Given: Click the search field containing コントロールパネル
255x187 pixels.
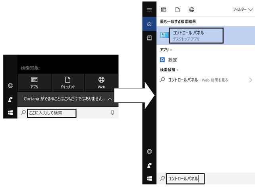Looking at the screenshot, I should (185, 179).
